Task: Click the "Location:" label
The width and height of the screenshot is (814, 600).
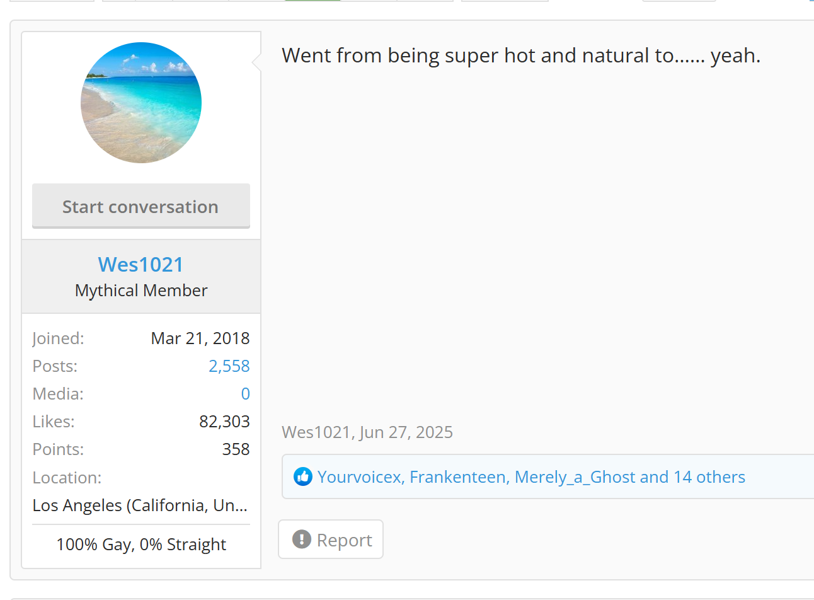Action: click(x=67, y=478)
